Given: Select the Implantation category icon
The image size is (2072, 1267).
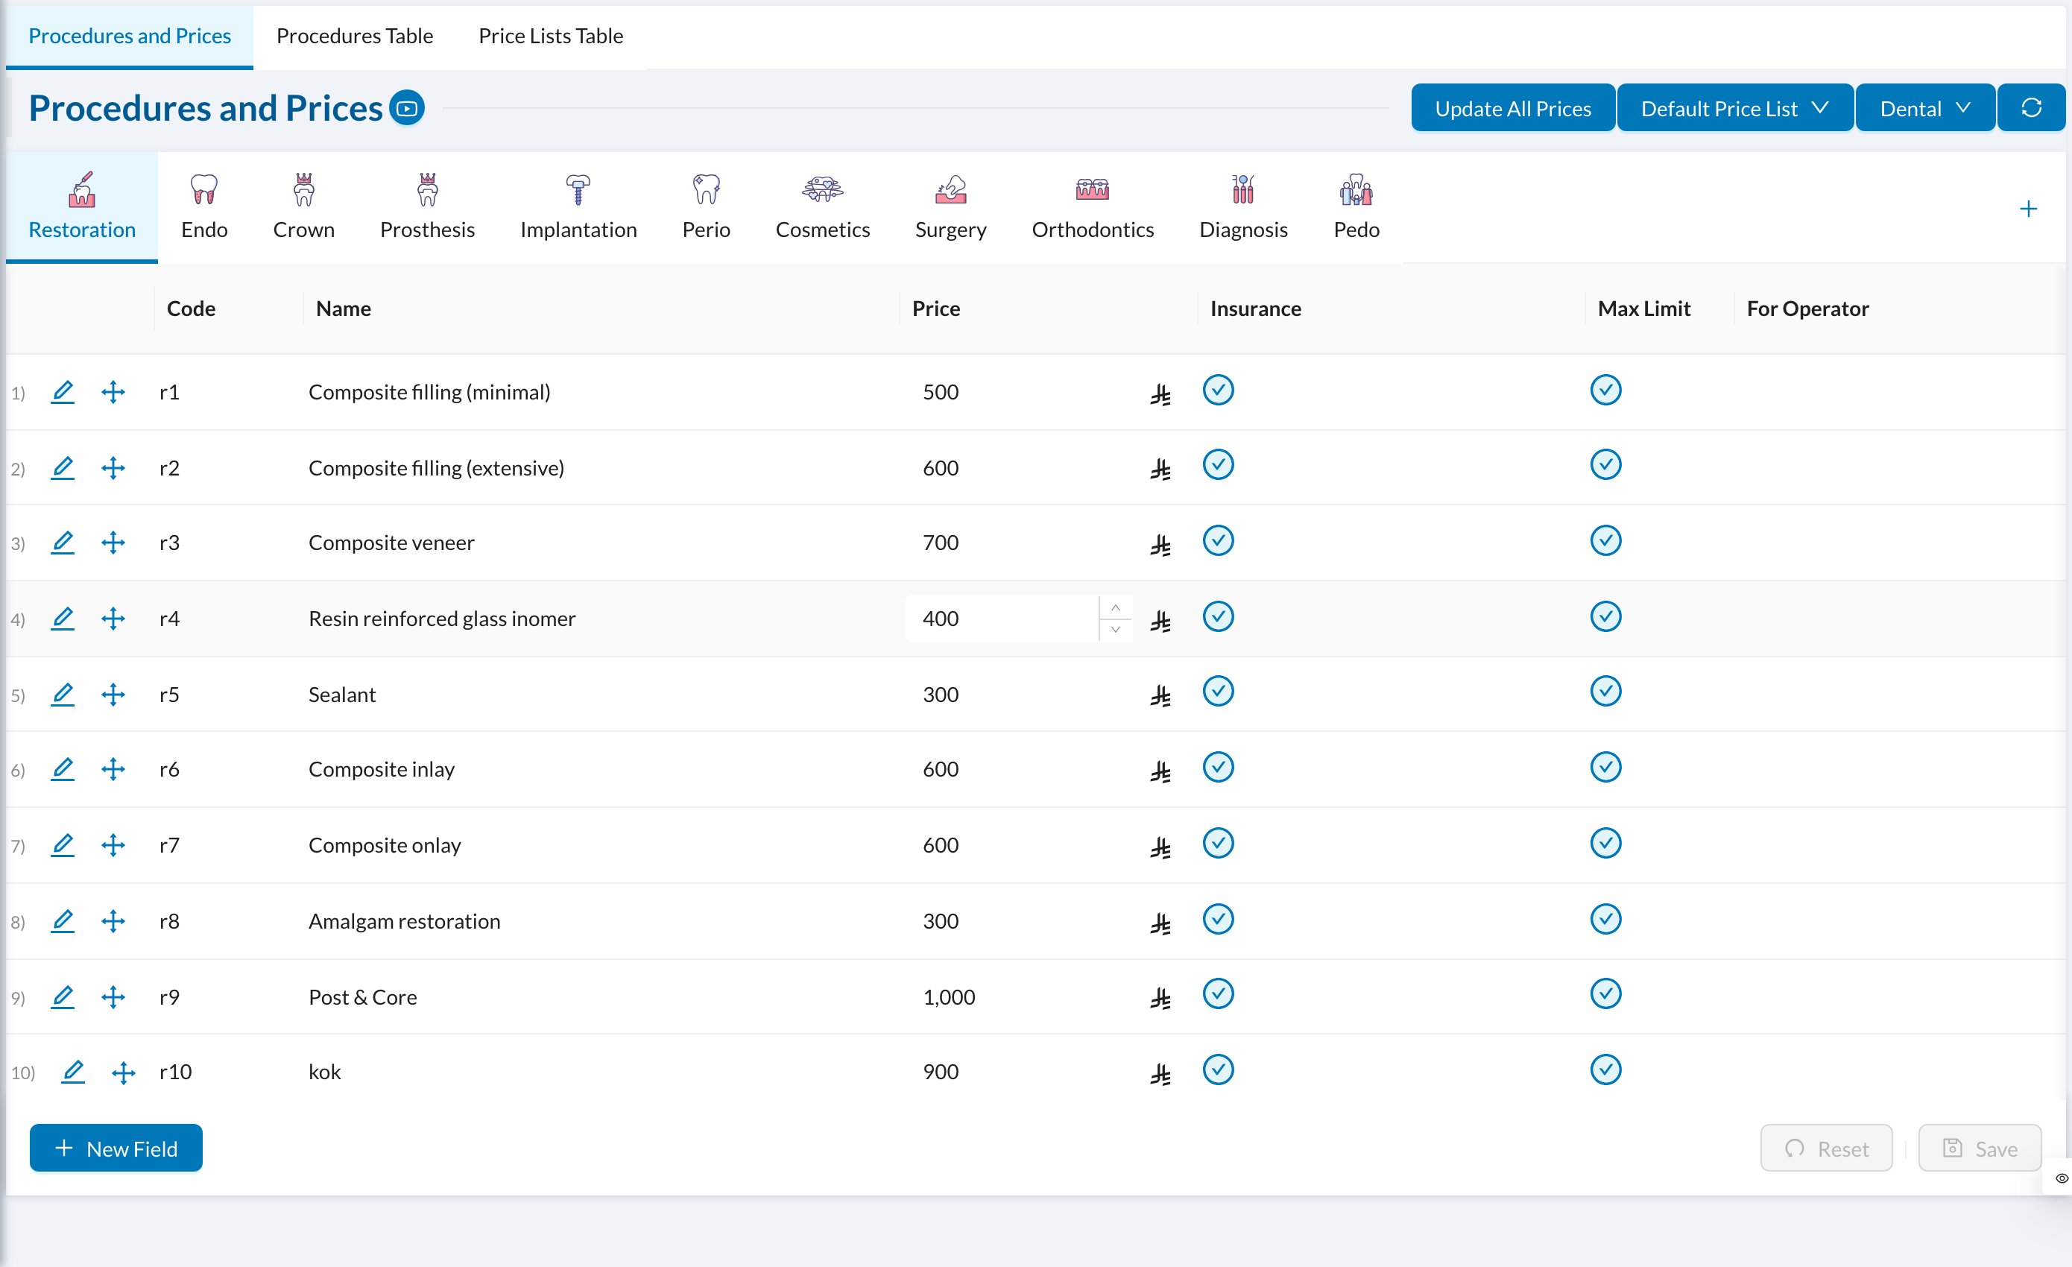Looking at the screenshot, I should point(578,189).
